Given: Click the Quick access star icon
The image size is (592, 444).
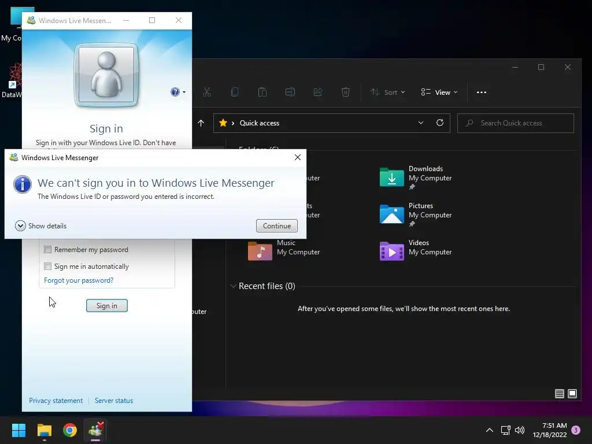Looking at the screenshot, I should [223, 123].
